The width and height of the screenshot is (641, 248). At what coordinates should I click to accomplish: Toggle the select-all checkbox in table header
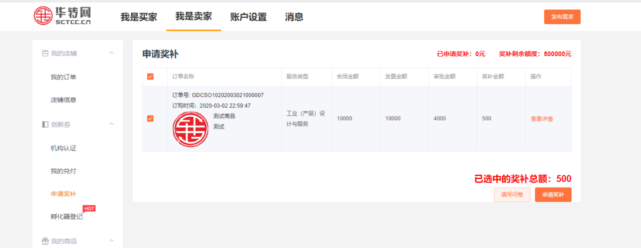(x=150, y=77)
